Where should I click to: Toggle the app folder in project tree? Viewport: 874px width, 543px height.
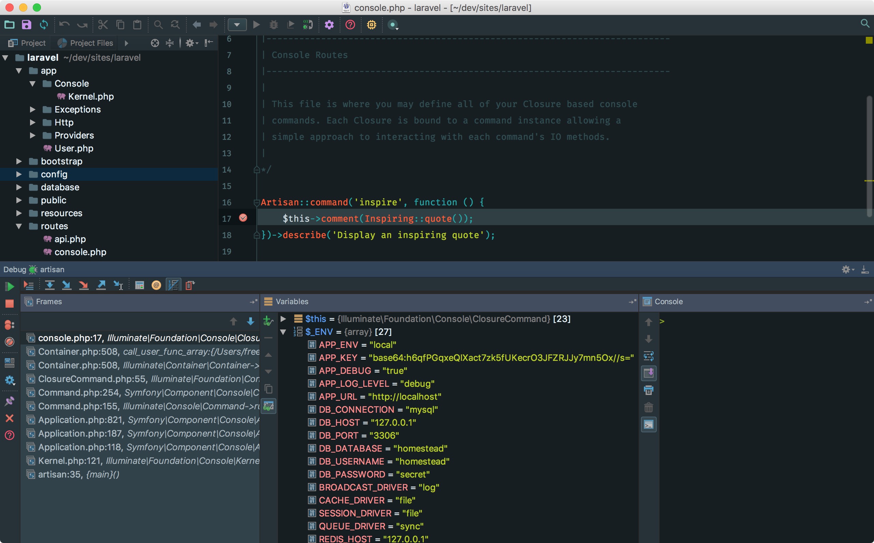19,70
